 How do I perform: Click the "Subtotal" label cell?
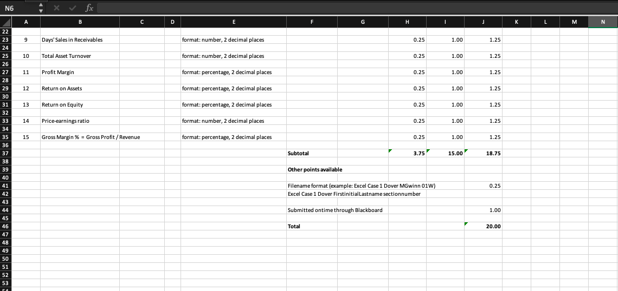click(312, 153)
